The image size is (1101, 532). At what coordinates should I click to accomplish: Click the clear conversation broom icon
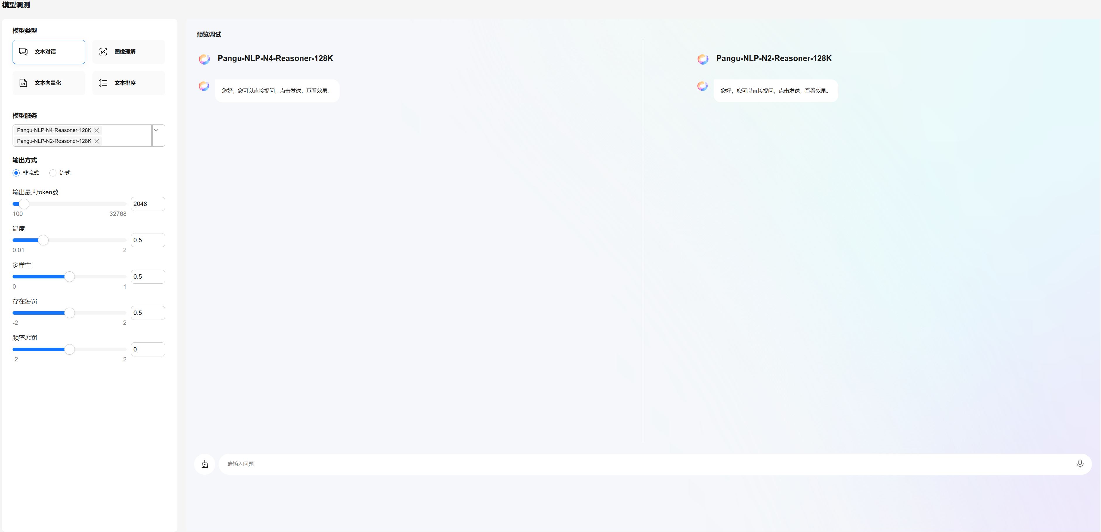pyautogui.click(x=205, y=464)
